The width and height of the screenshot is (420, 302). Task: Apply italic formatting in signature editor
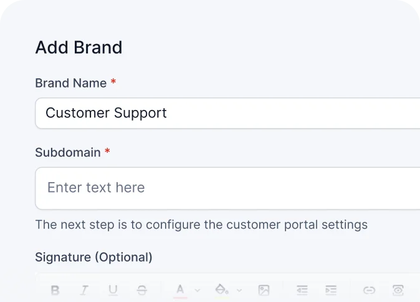(x=84, y=290)
